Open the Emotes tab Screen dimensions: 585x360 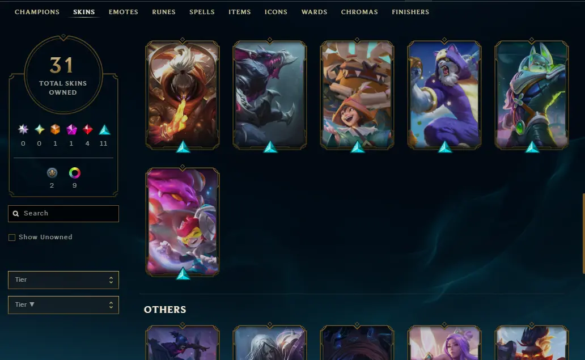tap(124, 12)
